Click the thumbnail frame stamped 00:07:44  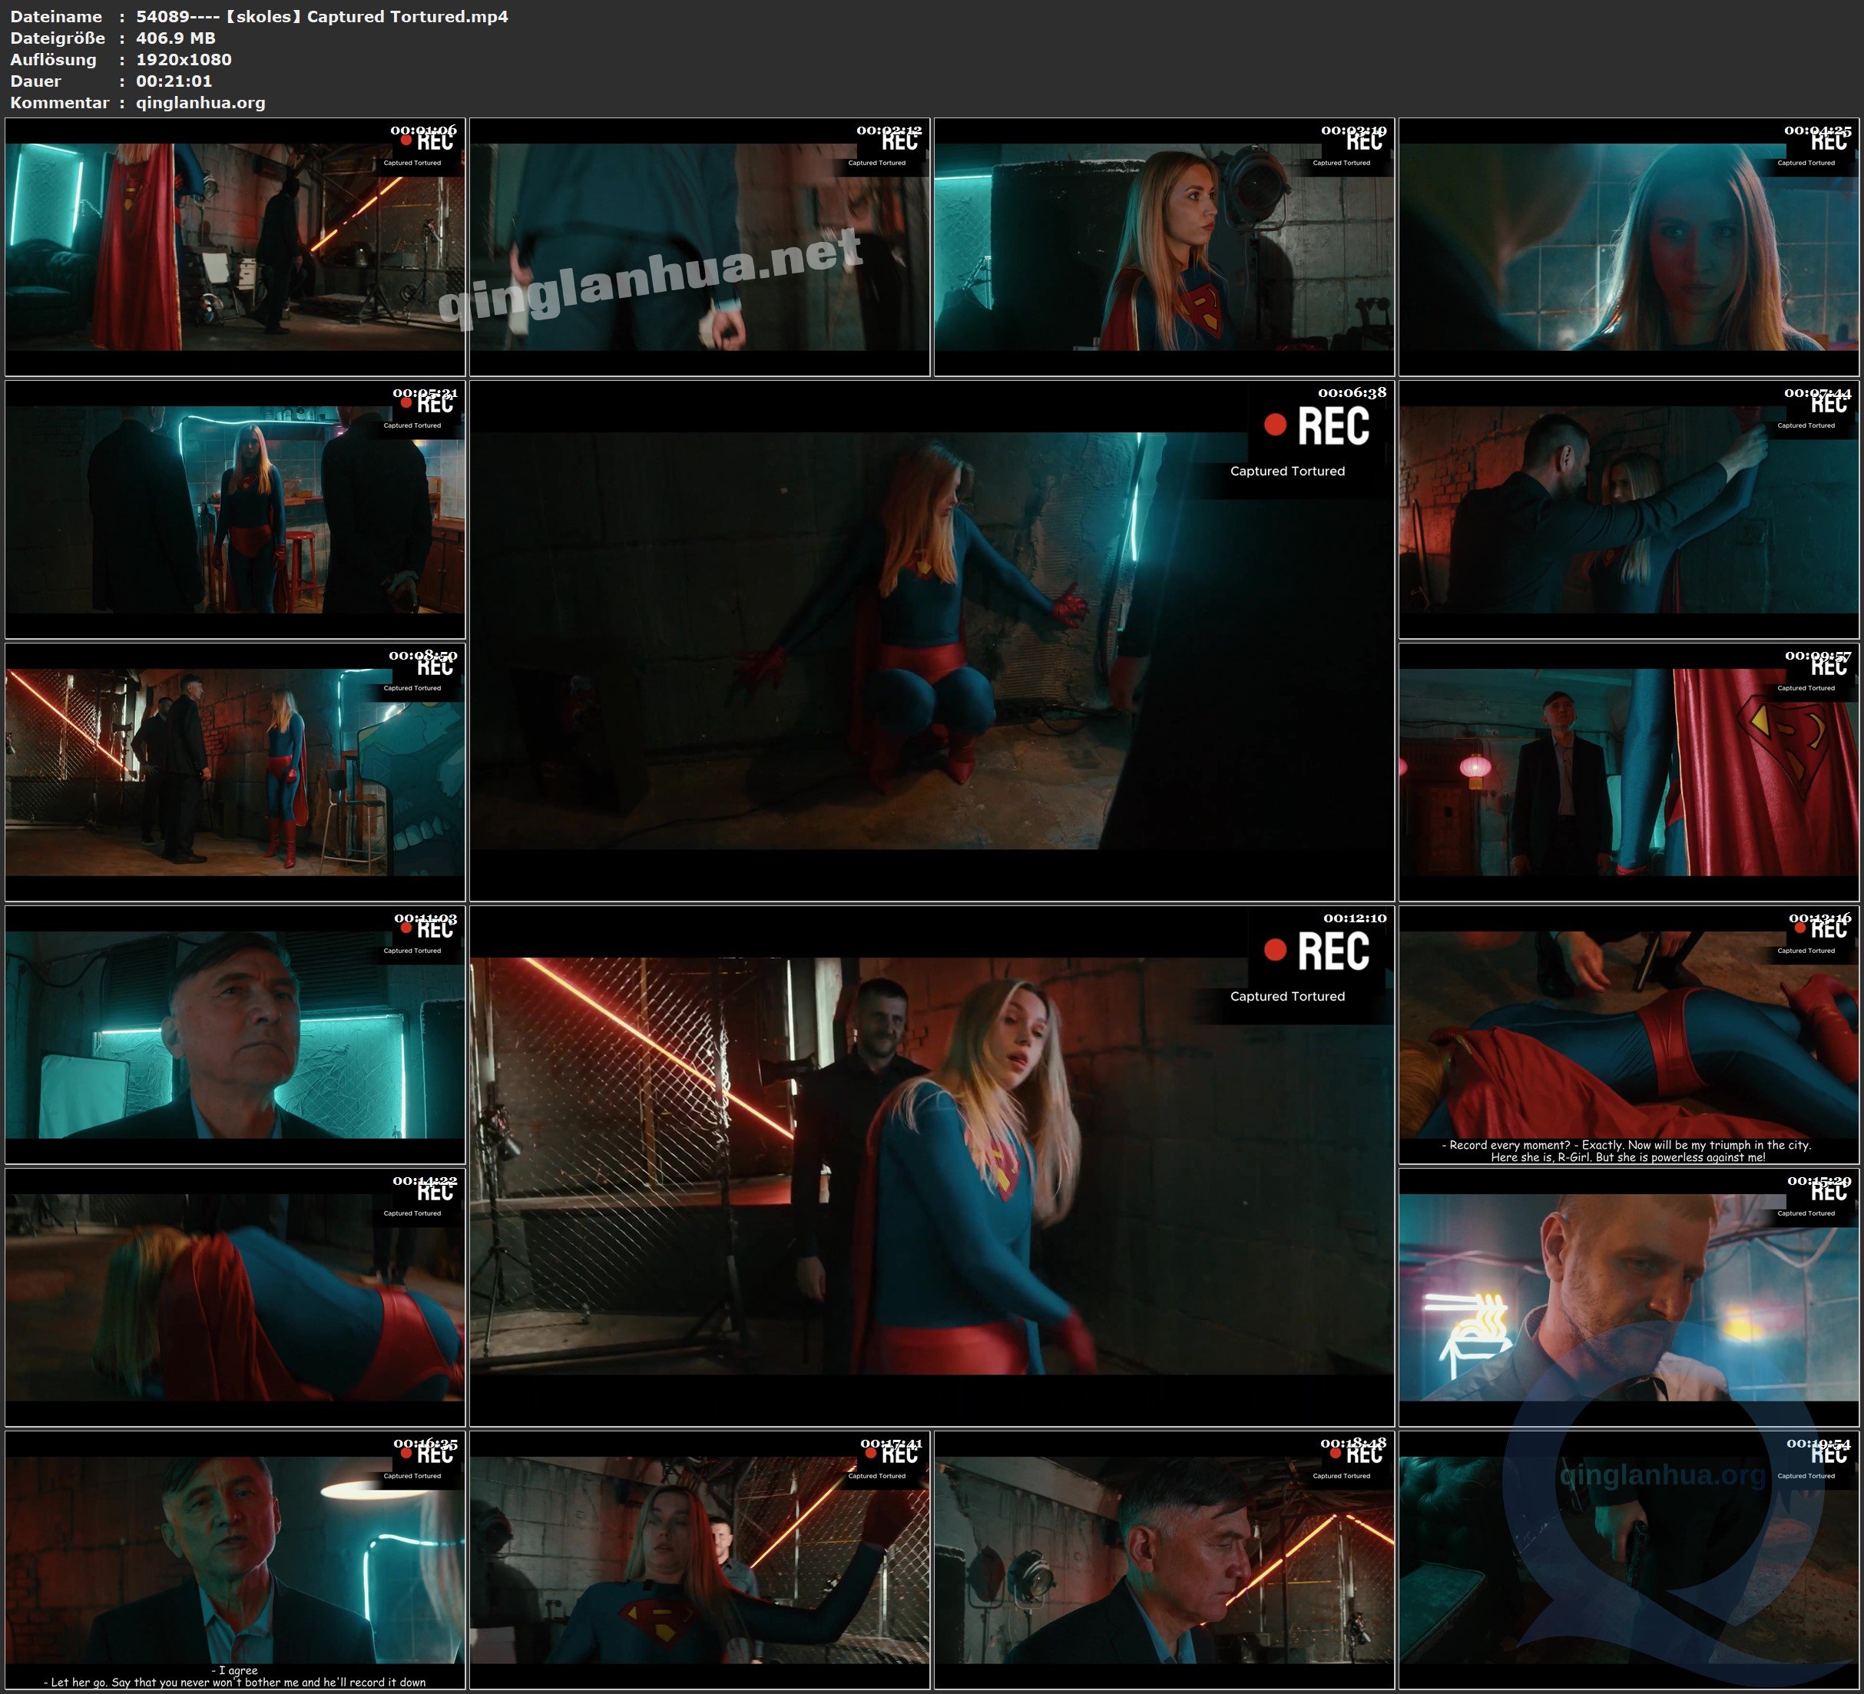(x=1629, y=509)
